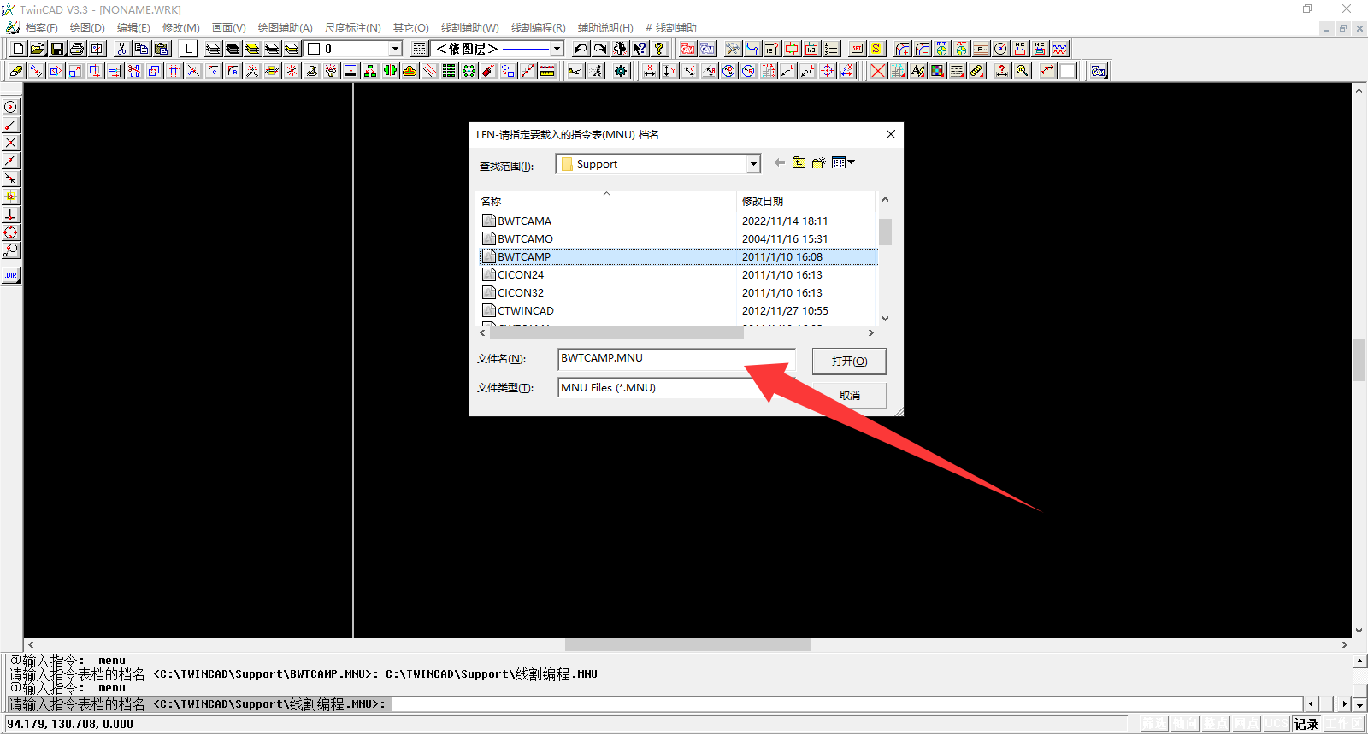This screenshot has width=1368, height=735.
Task: Click the Open file folder icon
Action: coord(38,49)
